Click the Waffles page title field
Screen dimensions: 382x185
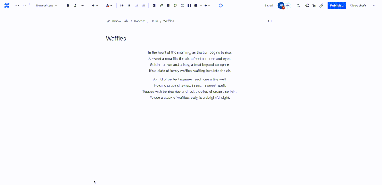[x=116, y=39]
